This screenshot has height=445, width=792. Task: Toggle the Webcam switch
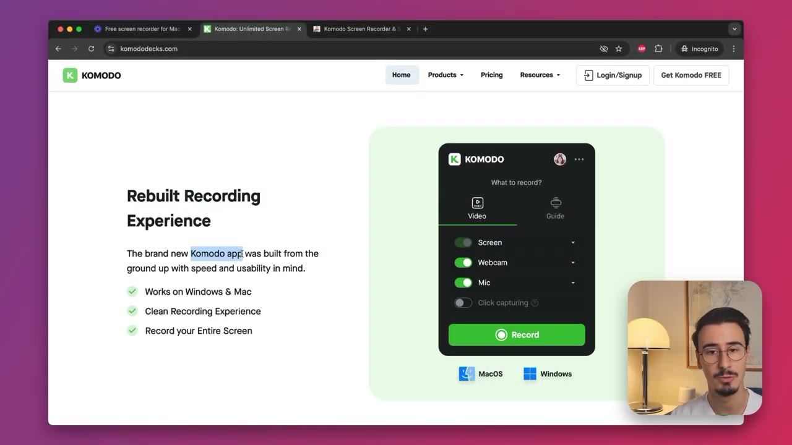pyautogui.click(x=463, y=263)
